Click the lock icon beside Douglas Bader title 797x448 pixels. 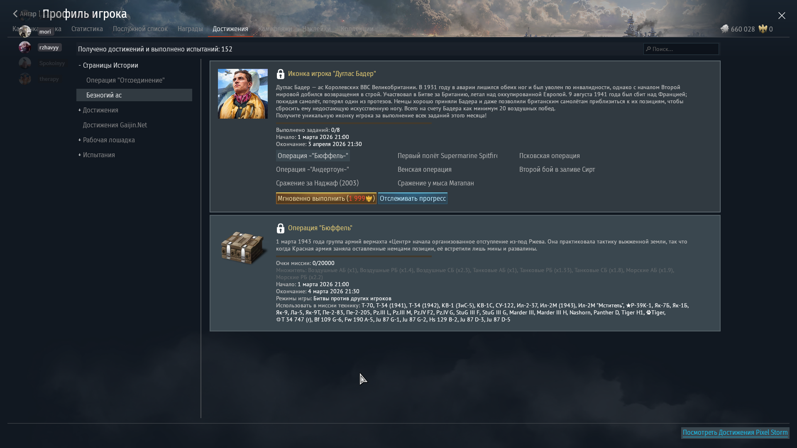point(280,74)
